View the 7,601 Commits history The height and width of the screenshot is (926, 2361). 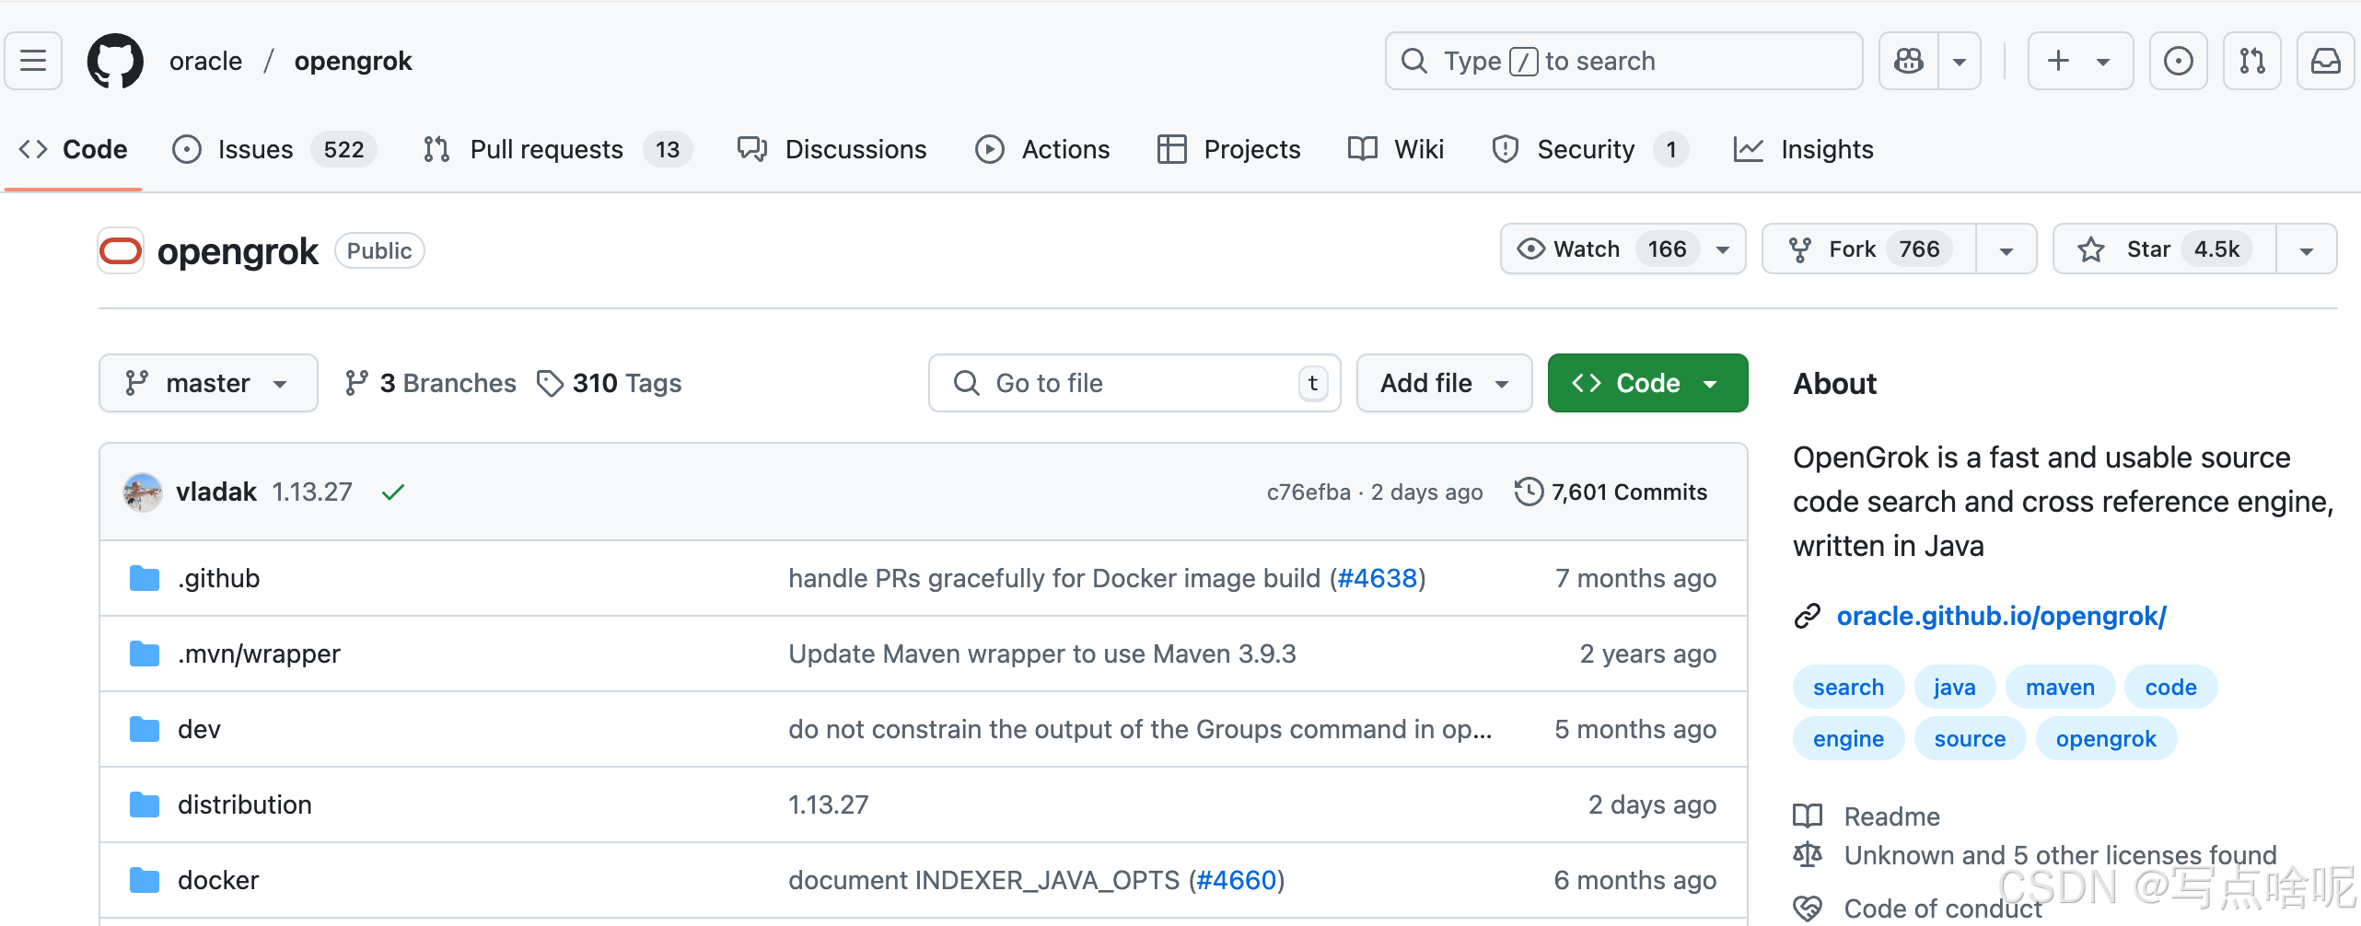[1611, 492]
